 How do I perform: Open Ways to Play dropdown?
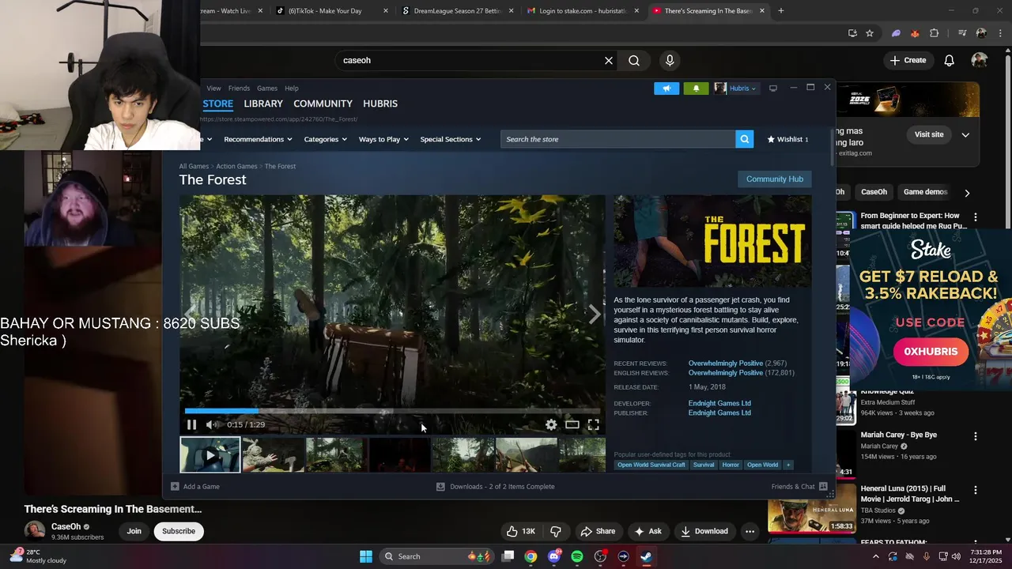point(383,139)
